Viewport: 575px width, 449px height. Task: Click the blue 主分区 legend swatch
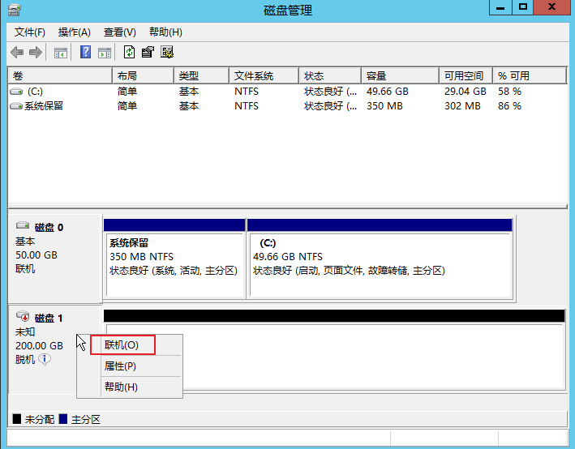click(63, 418)
